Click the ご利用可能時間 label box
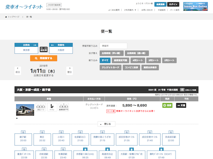 tap(54, 5)
